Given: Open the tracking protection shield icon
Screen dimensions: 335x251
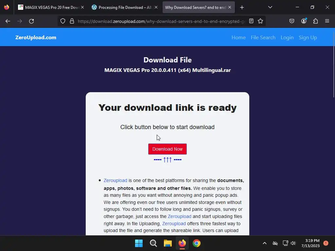Looking at the screenshot, I should tap(62, 21).
